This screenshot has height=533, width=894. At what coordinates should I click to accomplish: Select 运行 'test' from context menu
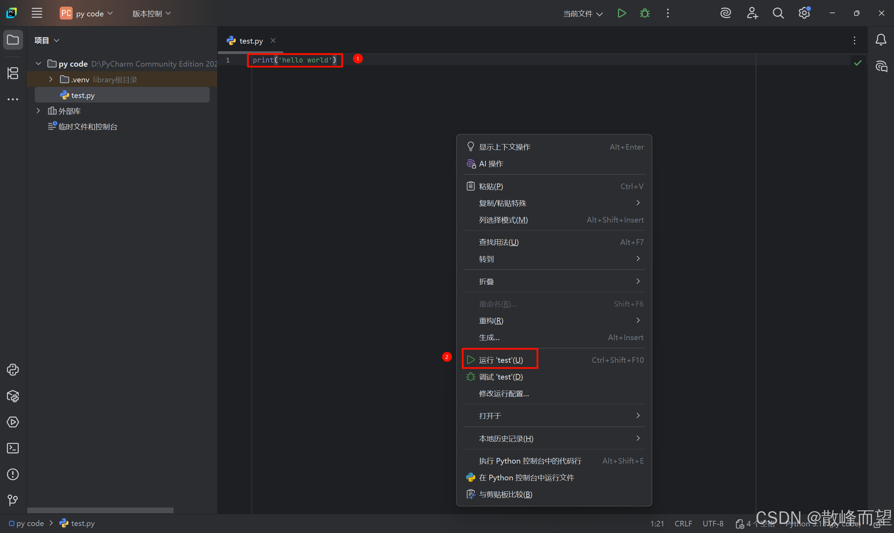500,360
